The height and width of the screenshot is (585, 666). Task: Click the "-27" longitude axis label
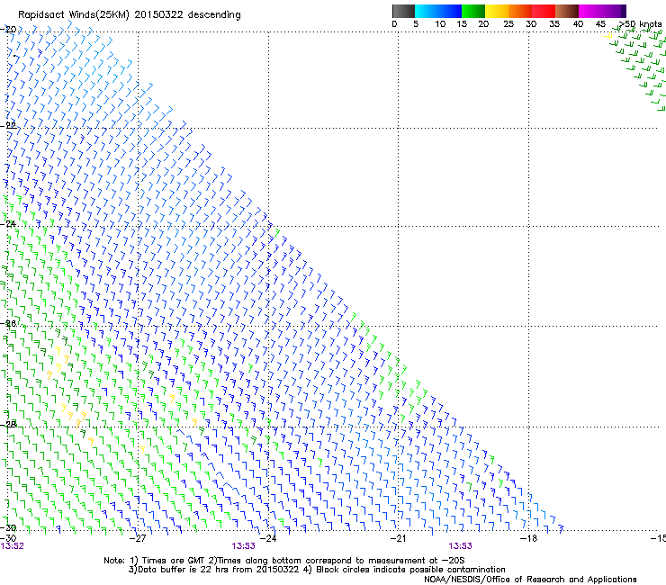click(x=138, y=538)
